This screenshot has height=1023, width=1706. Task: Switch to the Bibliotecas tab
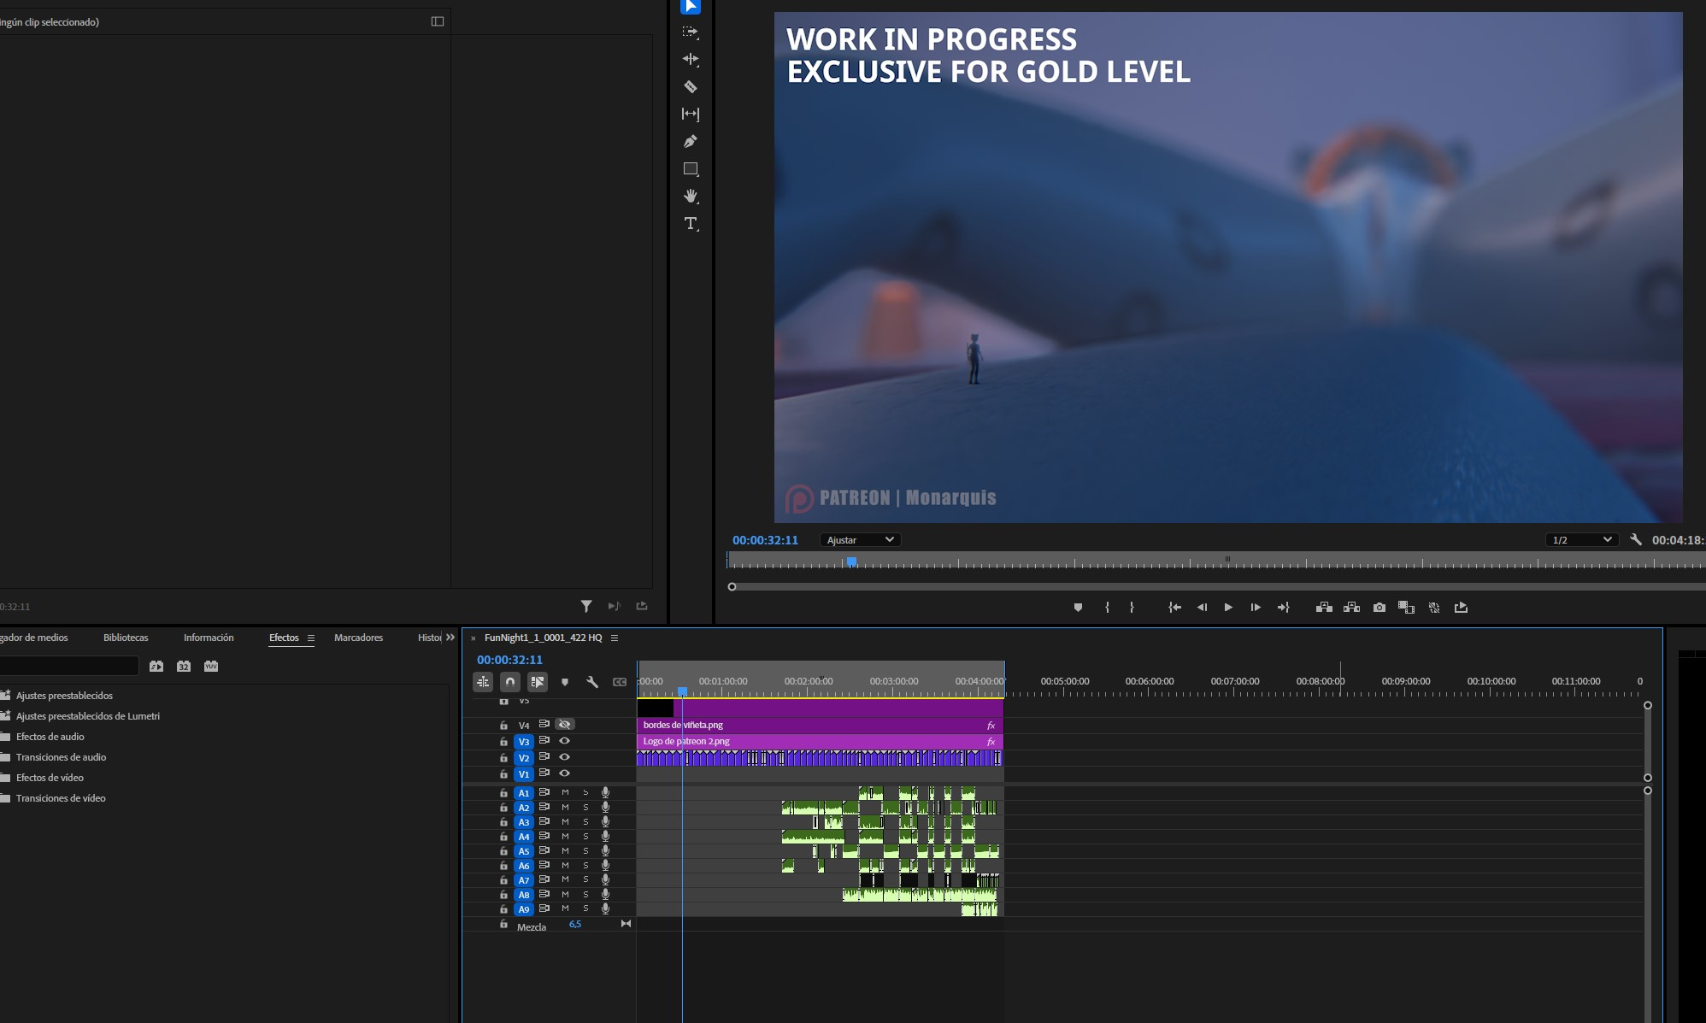[x=126, y=638]
